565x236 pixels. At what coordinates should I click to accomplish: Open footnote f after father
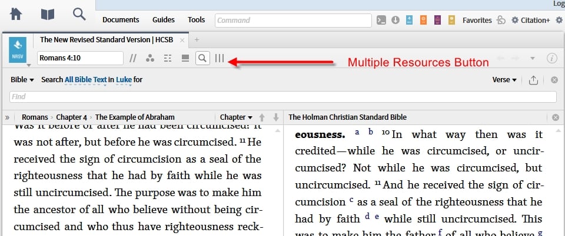[x=440, y=232]
